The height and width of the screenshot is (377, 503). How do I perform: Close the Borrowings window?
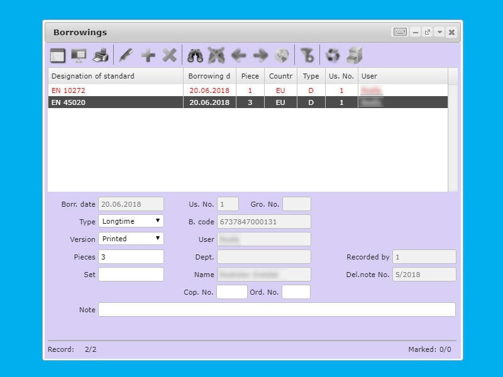[451, 32]
